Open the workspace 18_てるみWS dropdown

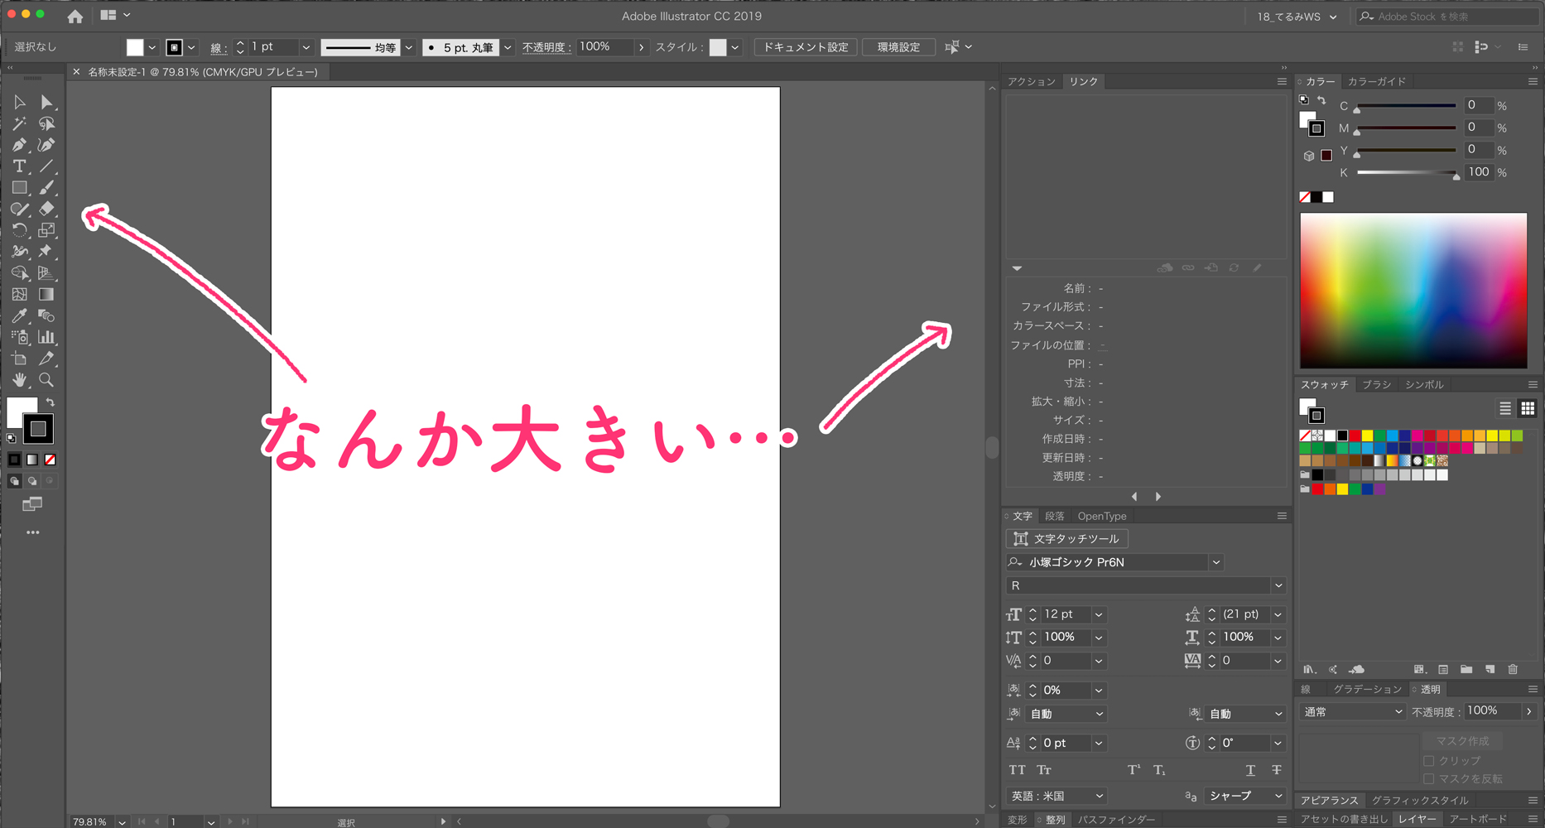(x=1297, y=17)
